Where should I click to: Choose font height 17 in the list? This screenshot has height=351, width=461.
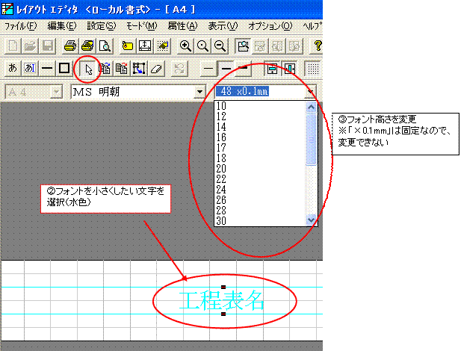click(260, 148)
